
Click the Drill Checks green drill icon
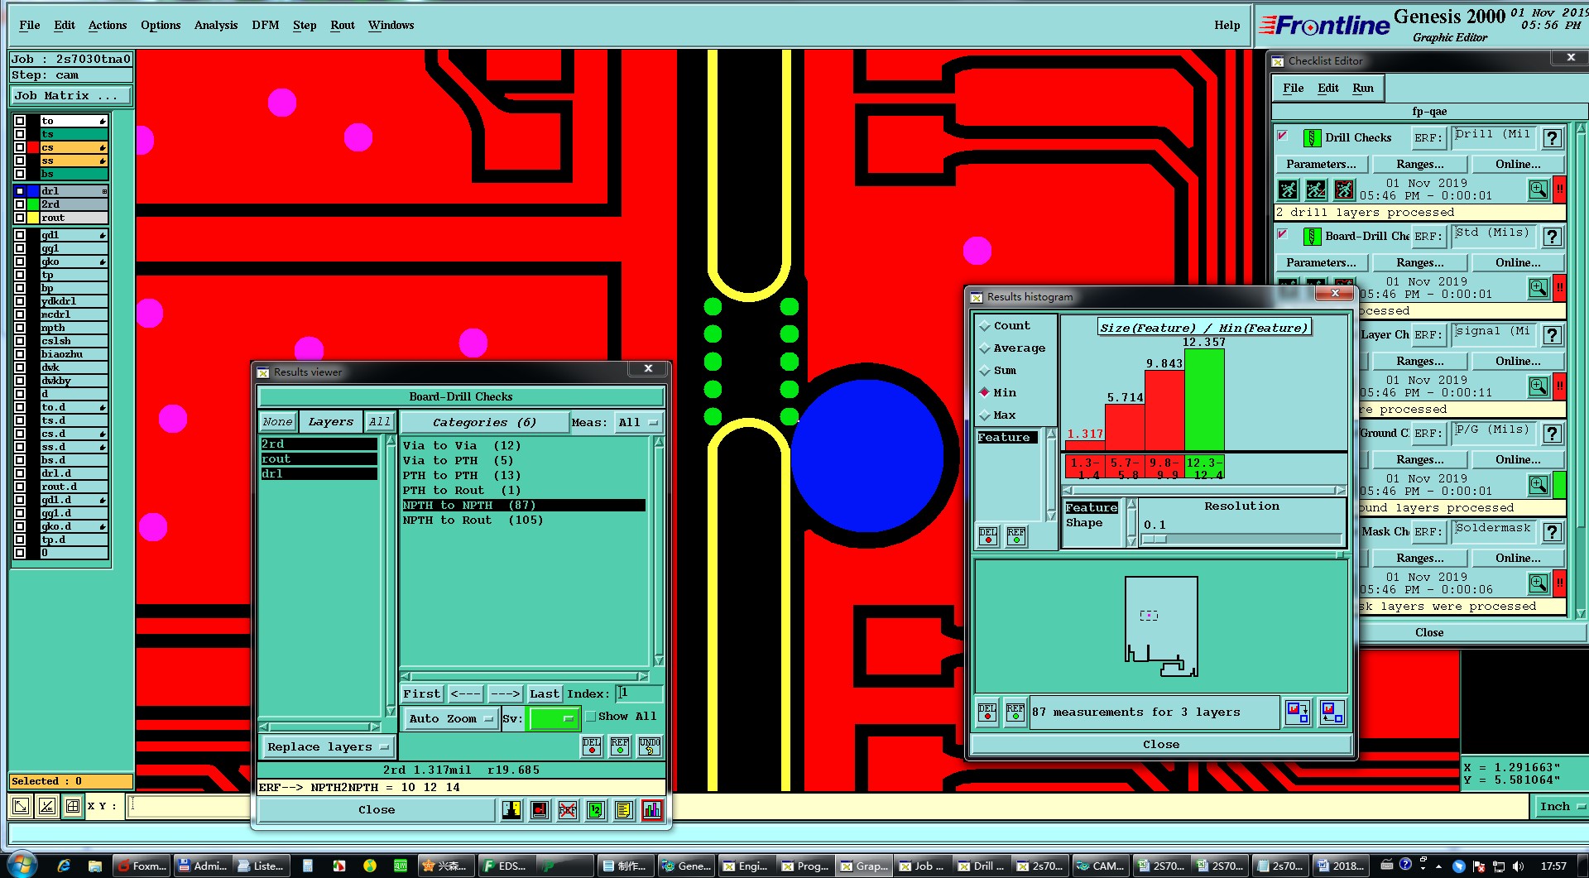click(x=1313, y=138)
